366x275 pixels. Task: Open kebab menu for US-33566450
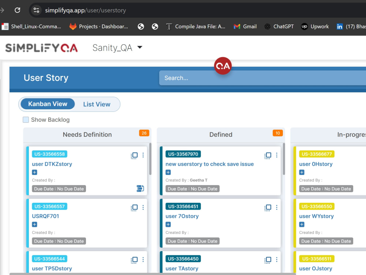(x=277, y=260)
